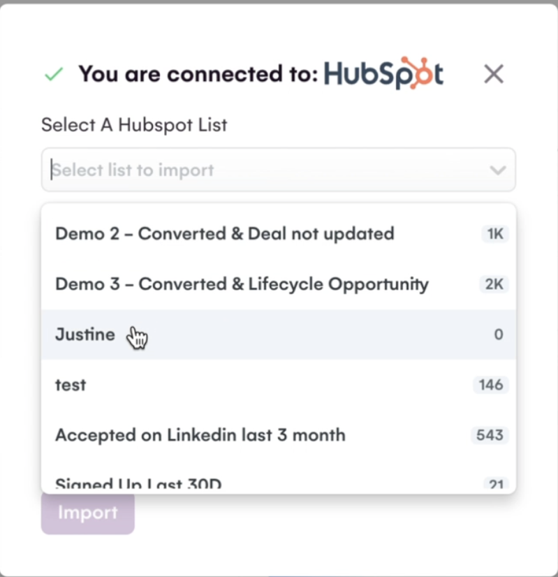Click the 2K count badge
The image size is (558, 577).
(495, 284)
